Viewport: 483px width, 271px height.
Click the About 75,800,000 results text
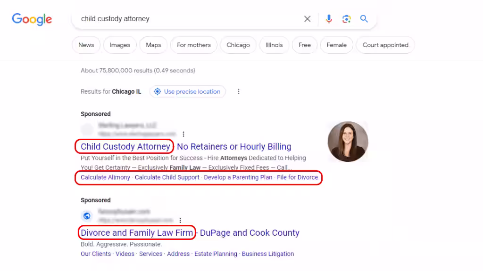[138, 71]
